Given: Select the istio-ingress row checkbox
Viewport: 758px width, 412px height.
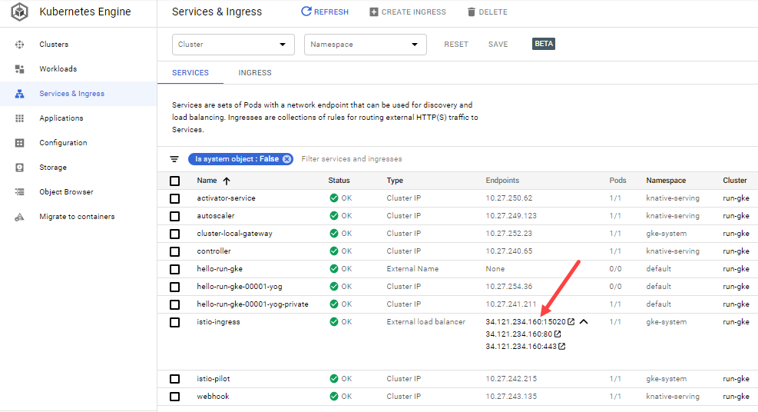Looking at the screenshot, I should (x=175, y=323).
